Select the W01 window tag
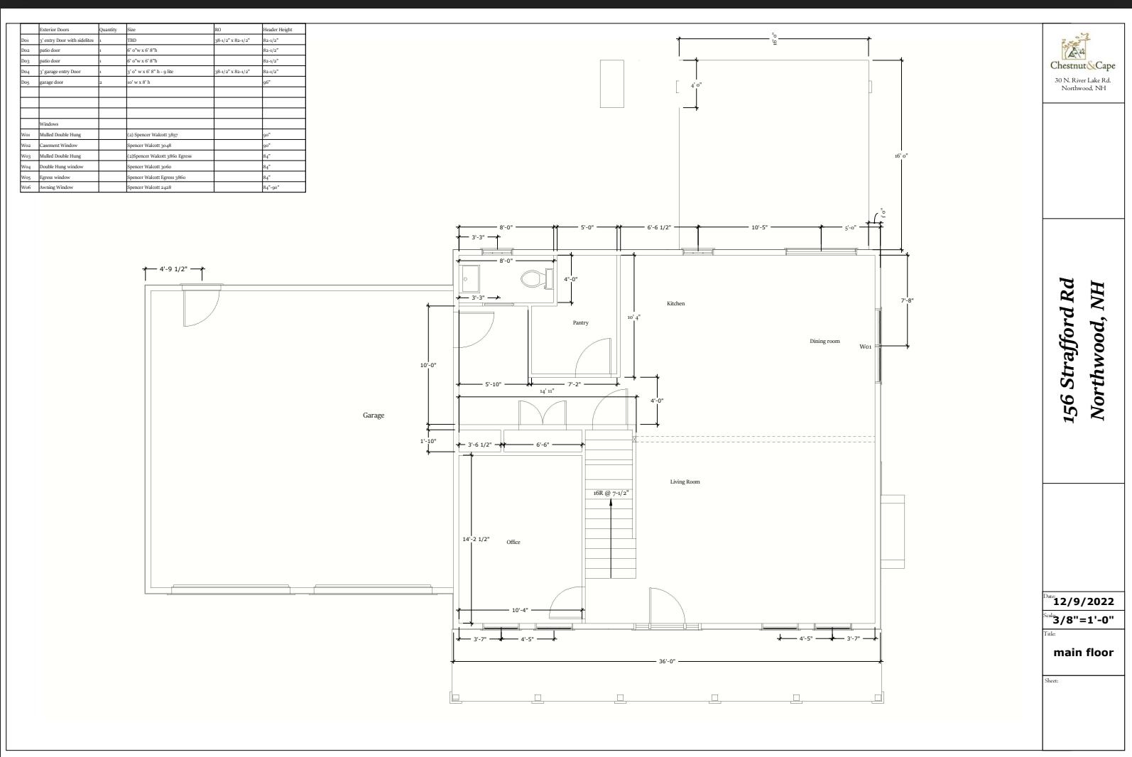The image size is (1132, 757). pos(866,347)
